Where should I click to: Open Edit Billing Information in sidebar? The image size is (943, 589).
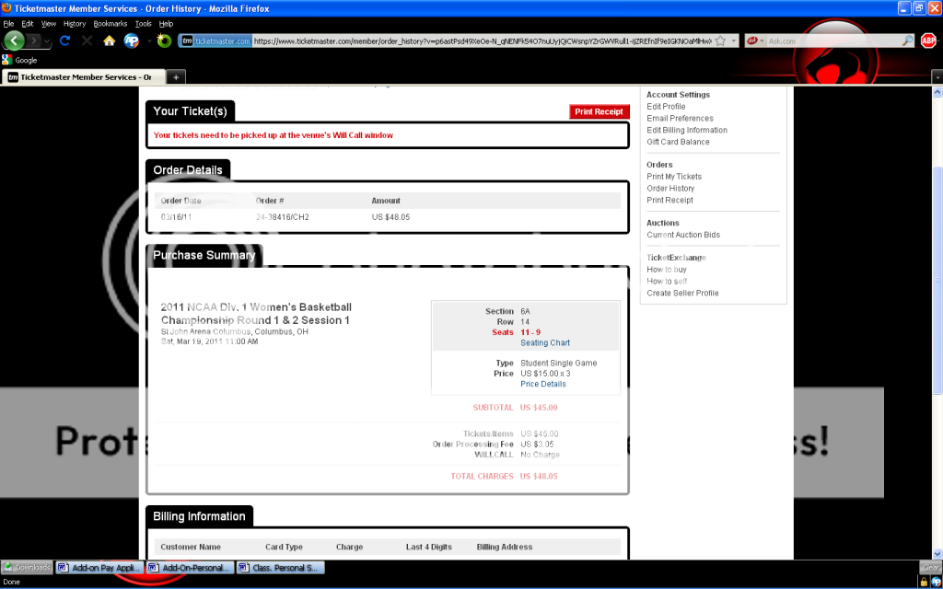coord(686,130)
